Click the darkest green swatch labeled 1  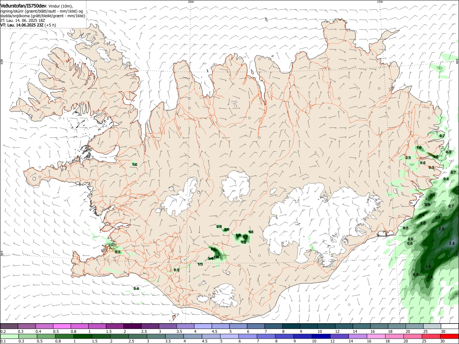[x=83, y=336]
